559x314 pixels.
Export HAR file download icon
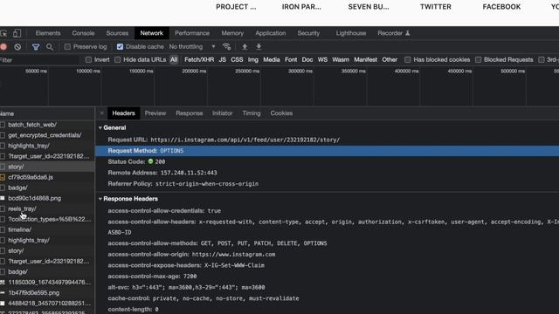coord(259,46)
